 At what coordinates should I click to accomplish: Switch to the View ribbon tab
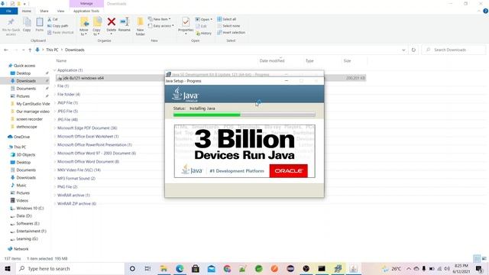pyautogui.click(x=60, y=11)
